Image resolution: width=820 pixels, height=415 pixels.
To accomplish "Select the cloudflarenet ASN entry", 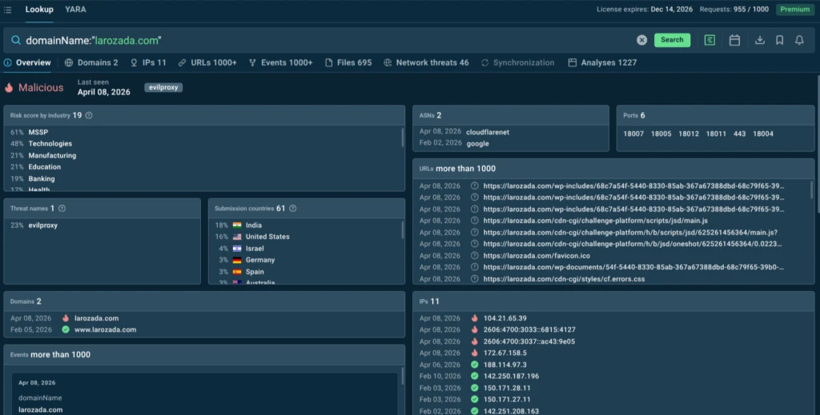I will [x=487, y=132].
